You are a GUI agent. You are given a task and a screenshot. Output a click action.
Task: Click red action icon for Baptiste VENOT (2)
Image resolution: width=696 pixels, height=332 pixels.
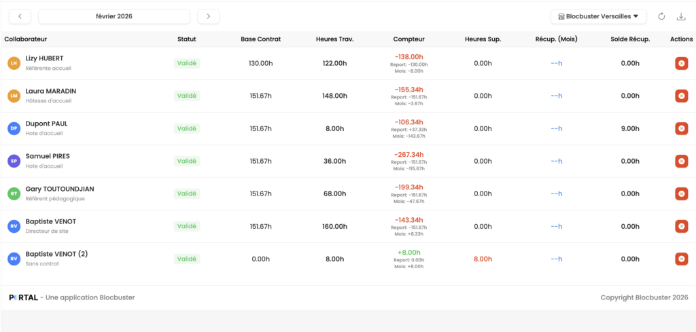coord(681,259)
